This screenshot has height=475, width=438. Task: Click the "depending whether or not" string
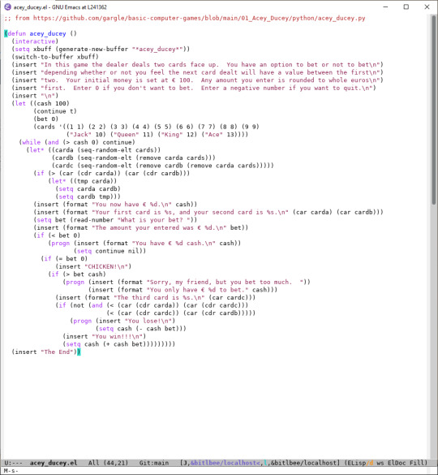(210, 72)
